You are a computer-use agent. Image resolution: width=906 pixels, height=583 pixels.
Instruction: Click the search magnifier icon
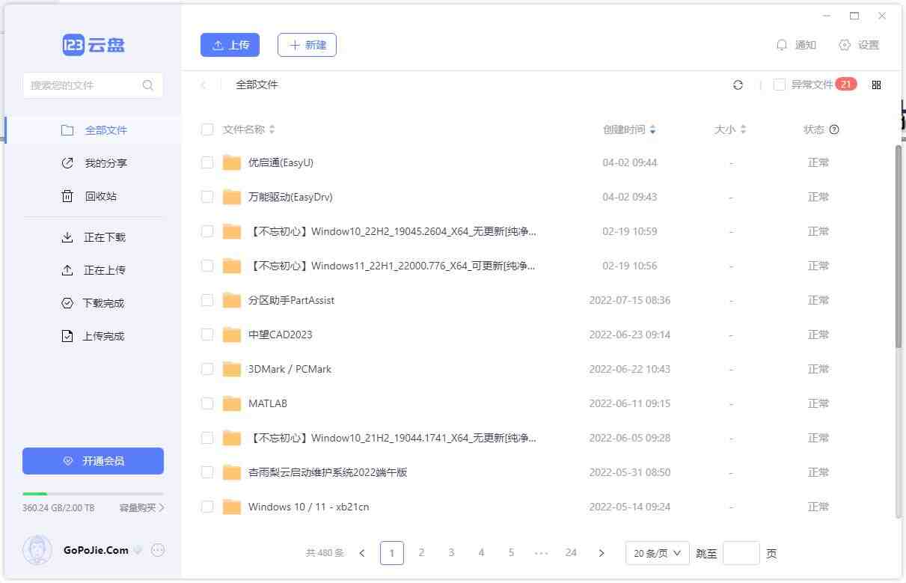click(x=148, y=85)
